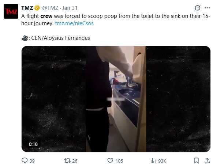This screenshot has width=213, height=167.
Task: Click the reply count number 39
Action: (32, 161)
